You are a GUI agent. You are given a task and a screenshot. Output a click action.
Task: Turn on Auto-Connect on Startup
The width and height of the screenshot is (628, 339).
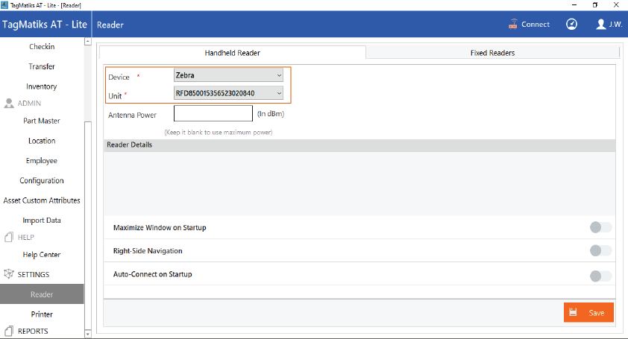(x=600, y=276)
